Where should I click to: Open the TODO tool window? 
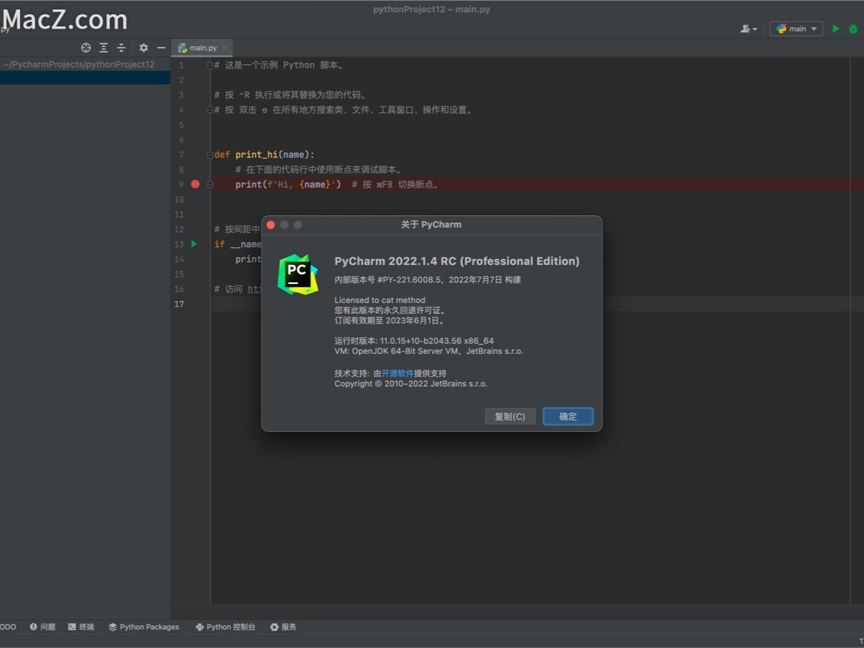(x=7, y=627)
